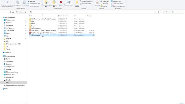This screenshot has width=185, height=104.
Task: Open the Резервные копии SQL folder
Action: (x=13, y=44)
